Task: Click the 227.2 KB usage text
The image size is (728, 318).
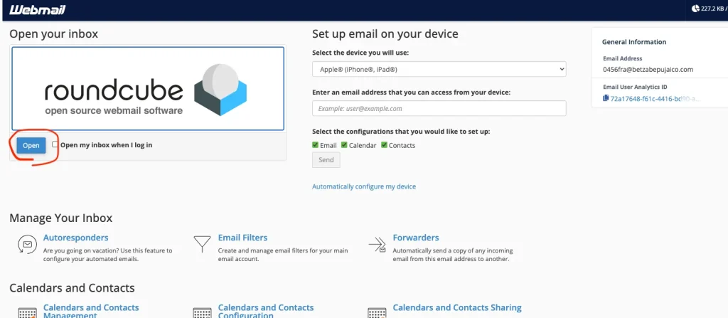Action: pyautogui.click(x=712, y=9)
